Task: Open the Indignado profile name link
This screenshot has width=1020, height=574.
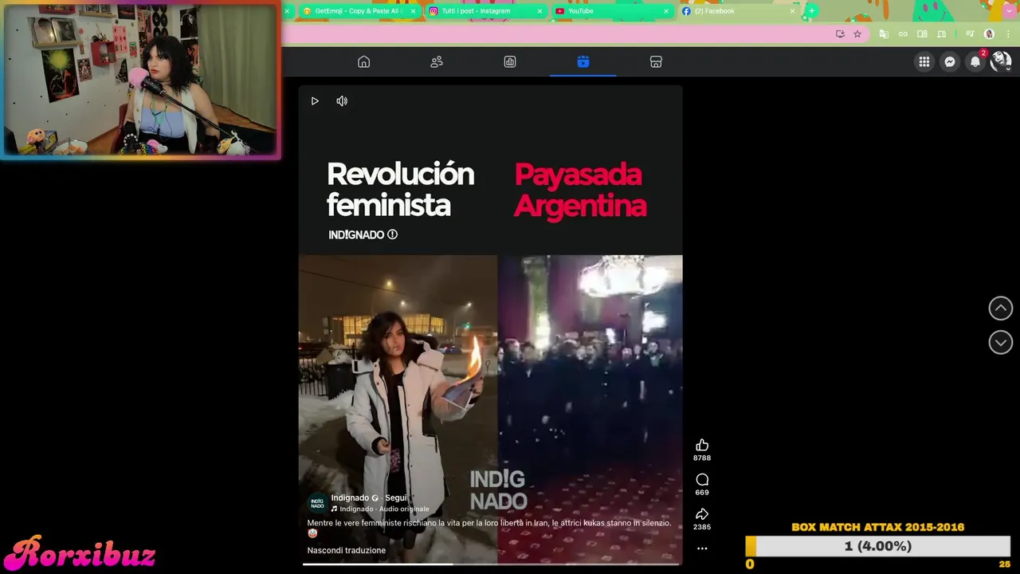Action: (x=350, y=497)
